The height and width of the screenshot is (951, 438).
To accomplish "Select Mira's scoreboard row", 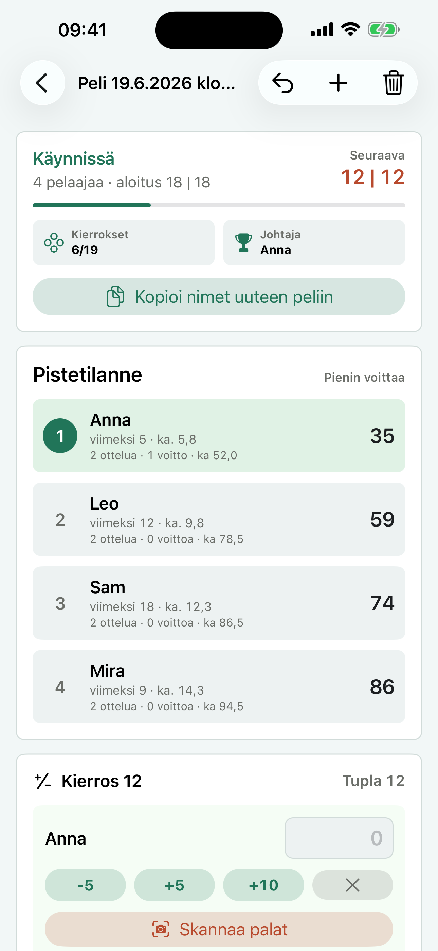I will (219, 687).
